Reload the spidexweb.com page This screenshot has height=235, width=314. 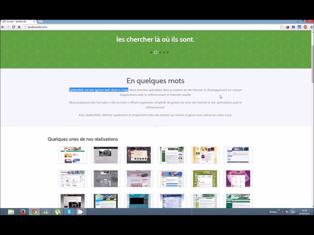(14, 27)
